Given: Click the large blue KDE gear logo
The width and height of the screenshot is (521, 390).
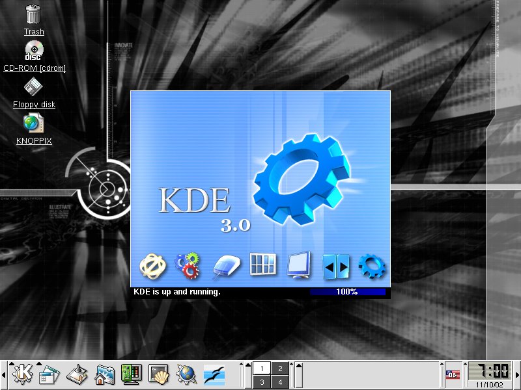Looking at the screenshot, I should pos(302,179).
